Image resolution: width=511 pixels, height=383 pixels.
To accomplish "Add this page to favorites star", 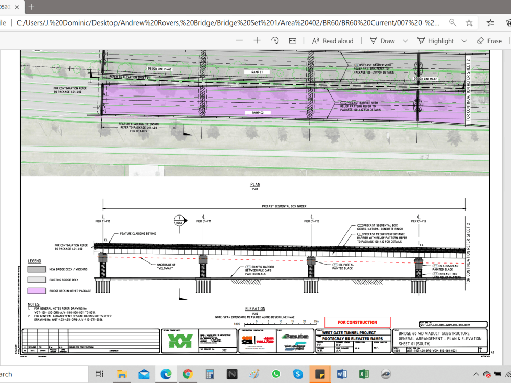I will click(469, 22).
